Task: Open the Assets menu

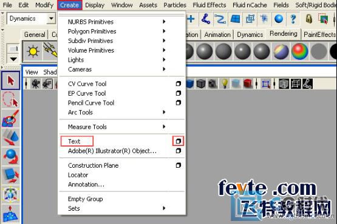Action: (148, 5)
